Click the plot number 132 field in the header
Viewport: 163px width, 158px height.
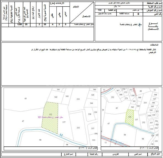[100, 10]
